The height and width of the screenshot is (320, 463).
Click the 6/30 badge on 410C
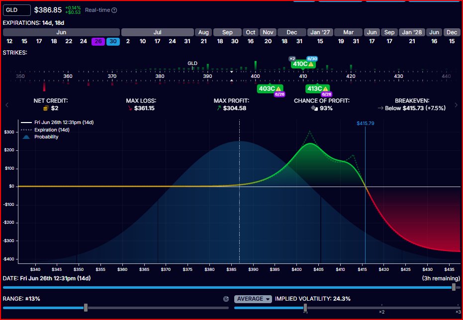tap(312, 59)
